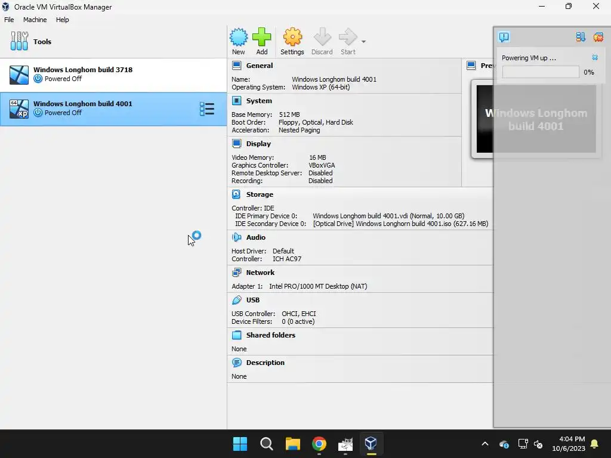Screen dimensions: 611x458
Task: Open the clock showing 4:04 PM 10/6/2023
Action: [569, 444]
